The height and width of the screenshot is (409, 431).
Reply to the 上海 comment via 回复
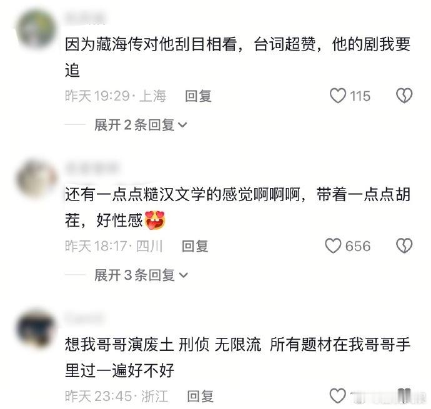[198, 96]
